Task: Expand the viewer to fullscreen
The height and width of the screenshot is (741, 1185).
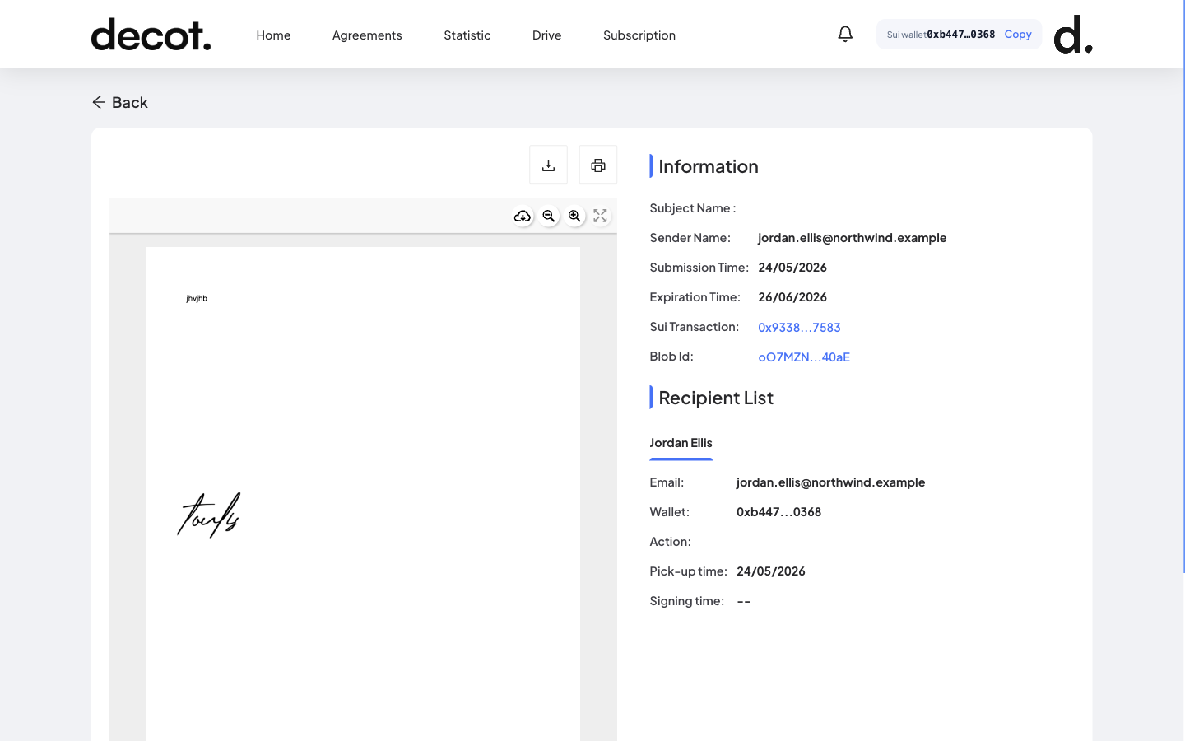Action: point(601,216)
